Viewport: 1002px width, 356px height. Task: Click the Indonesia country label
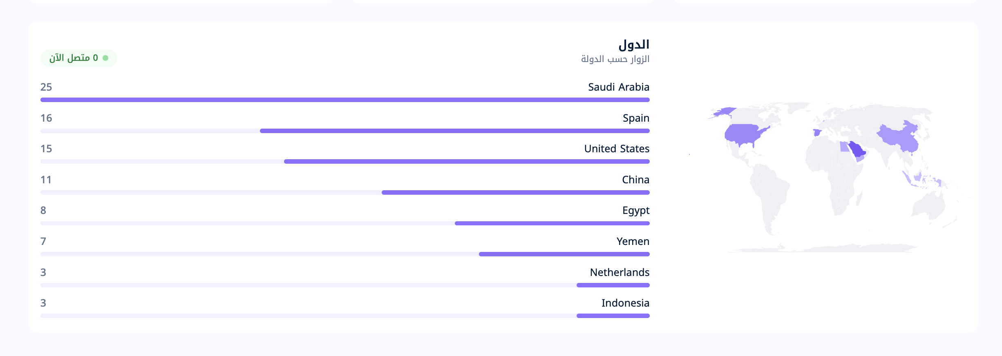(x=625, y=303)
